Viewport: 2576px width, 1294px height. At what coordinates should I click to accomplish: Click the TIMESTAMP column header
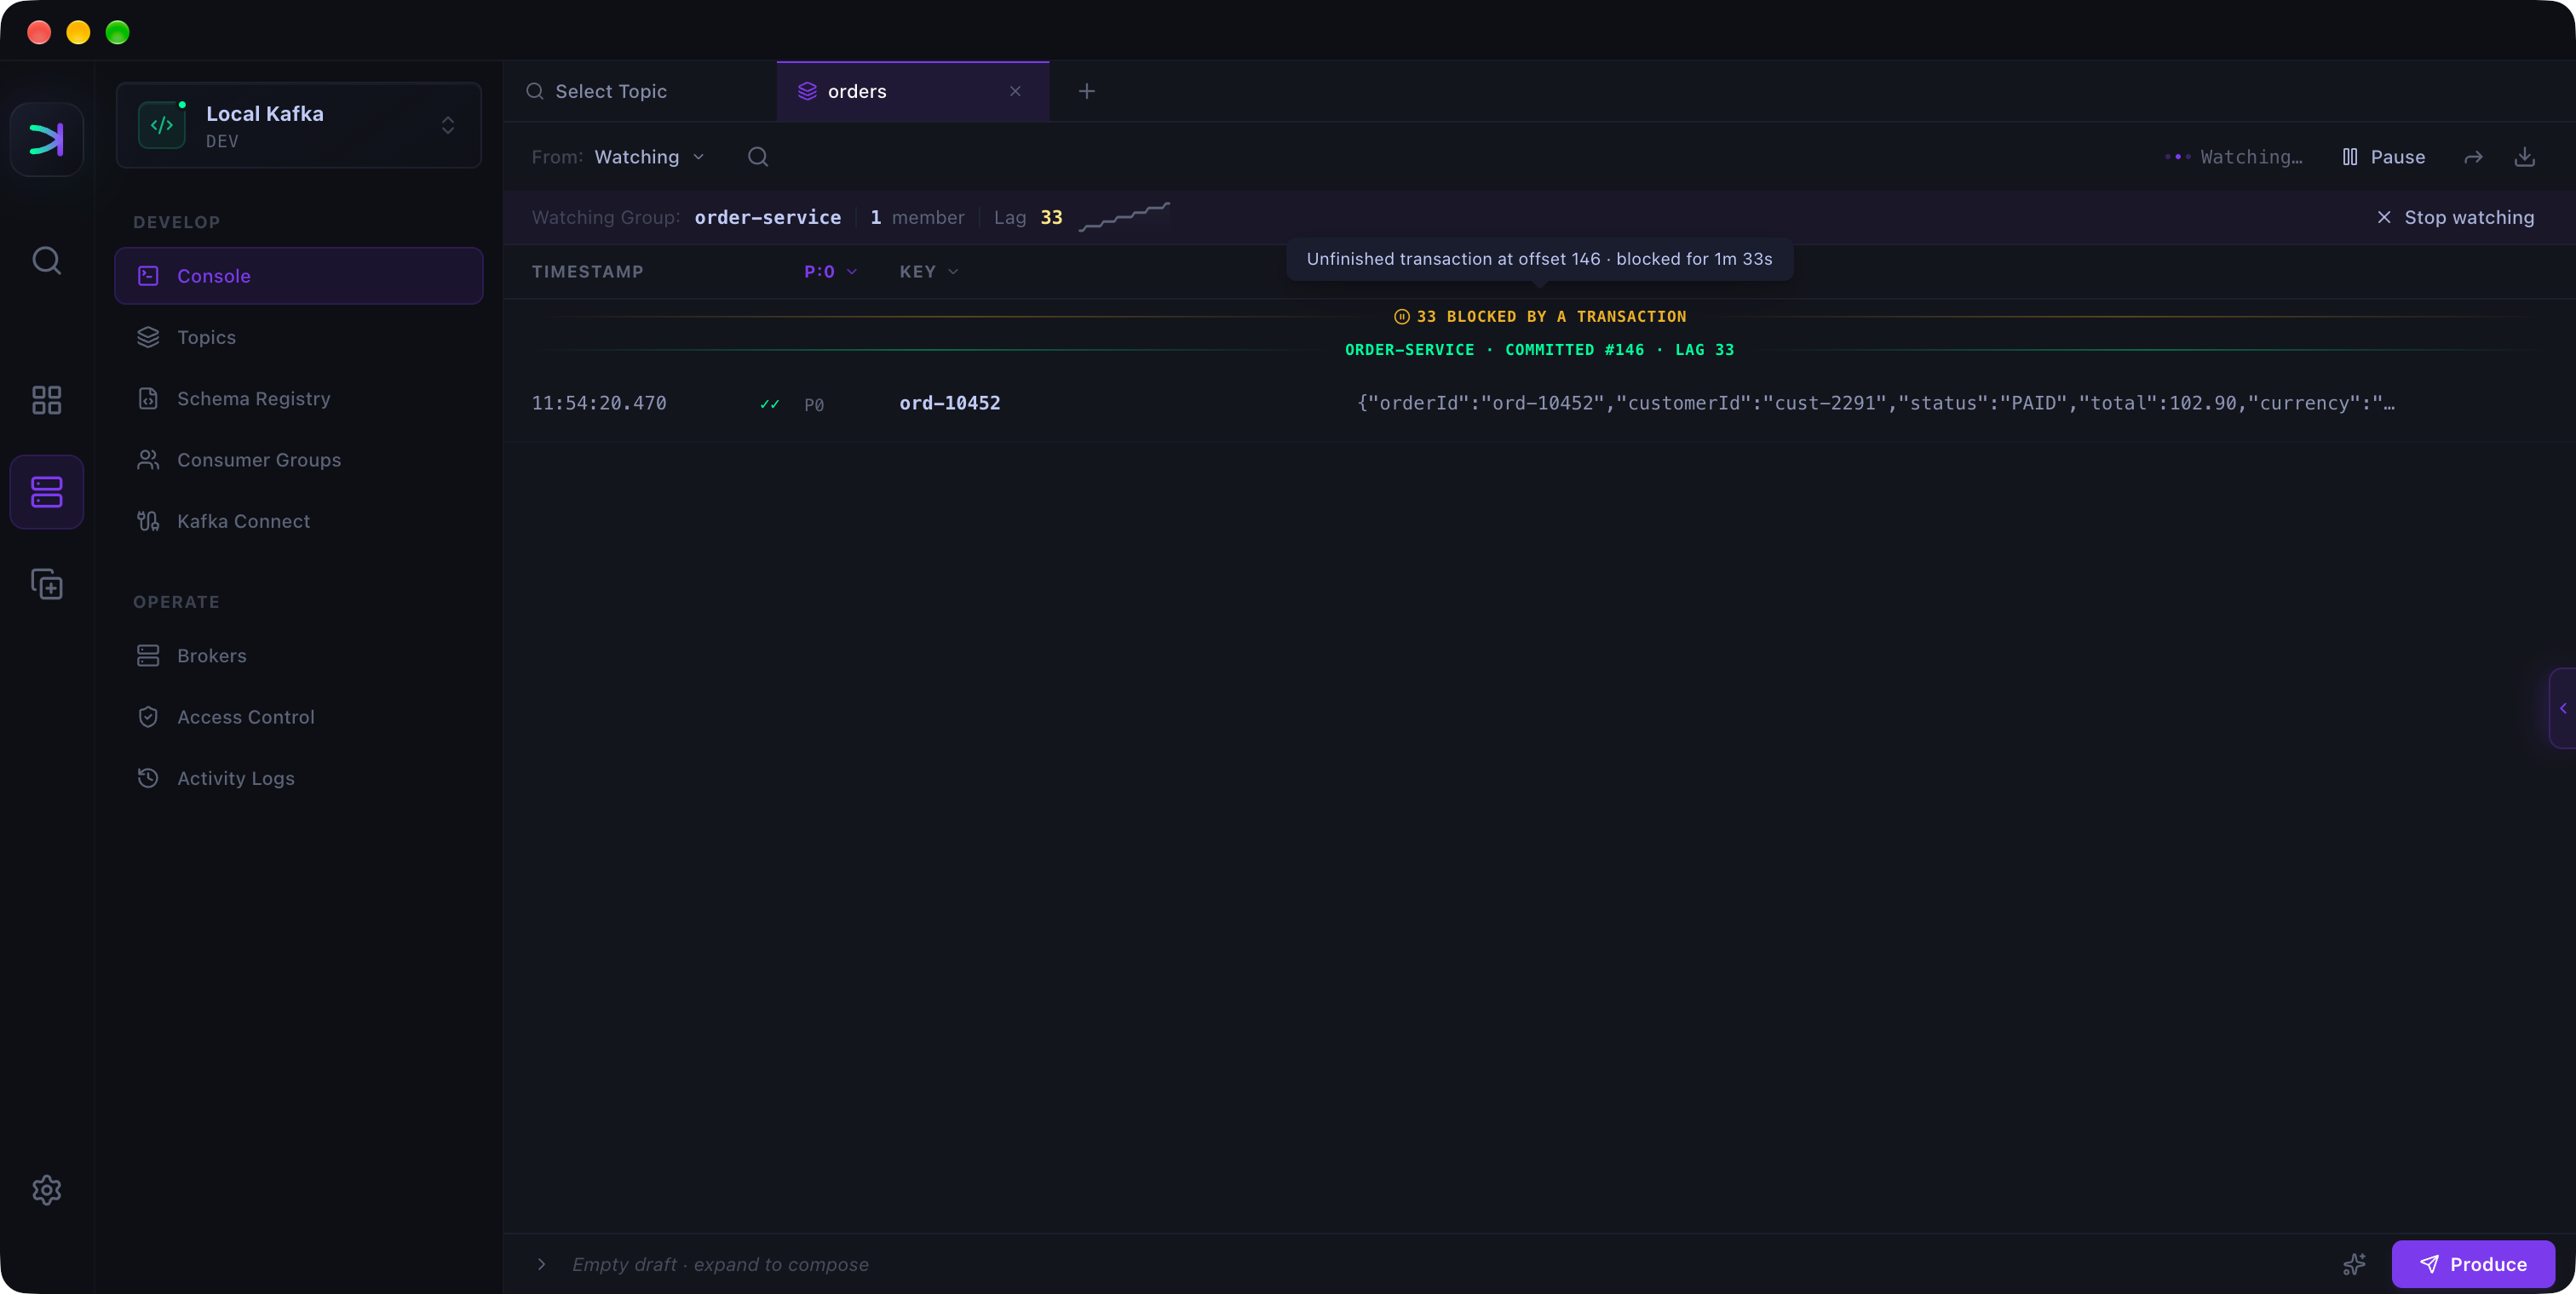pos(587,272)
